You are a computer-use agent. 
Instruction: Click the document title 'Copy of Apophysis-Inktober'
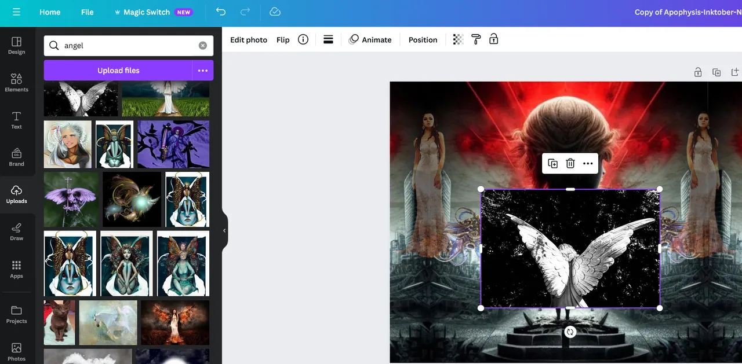(x=688, y=12)
